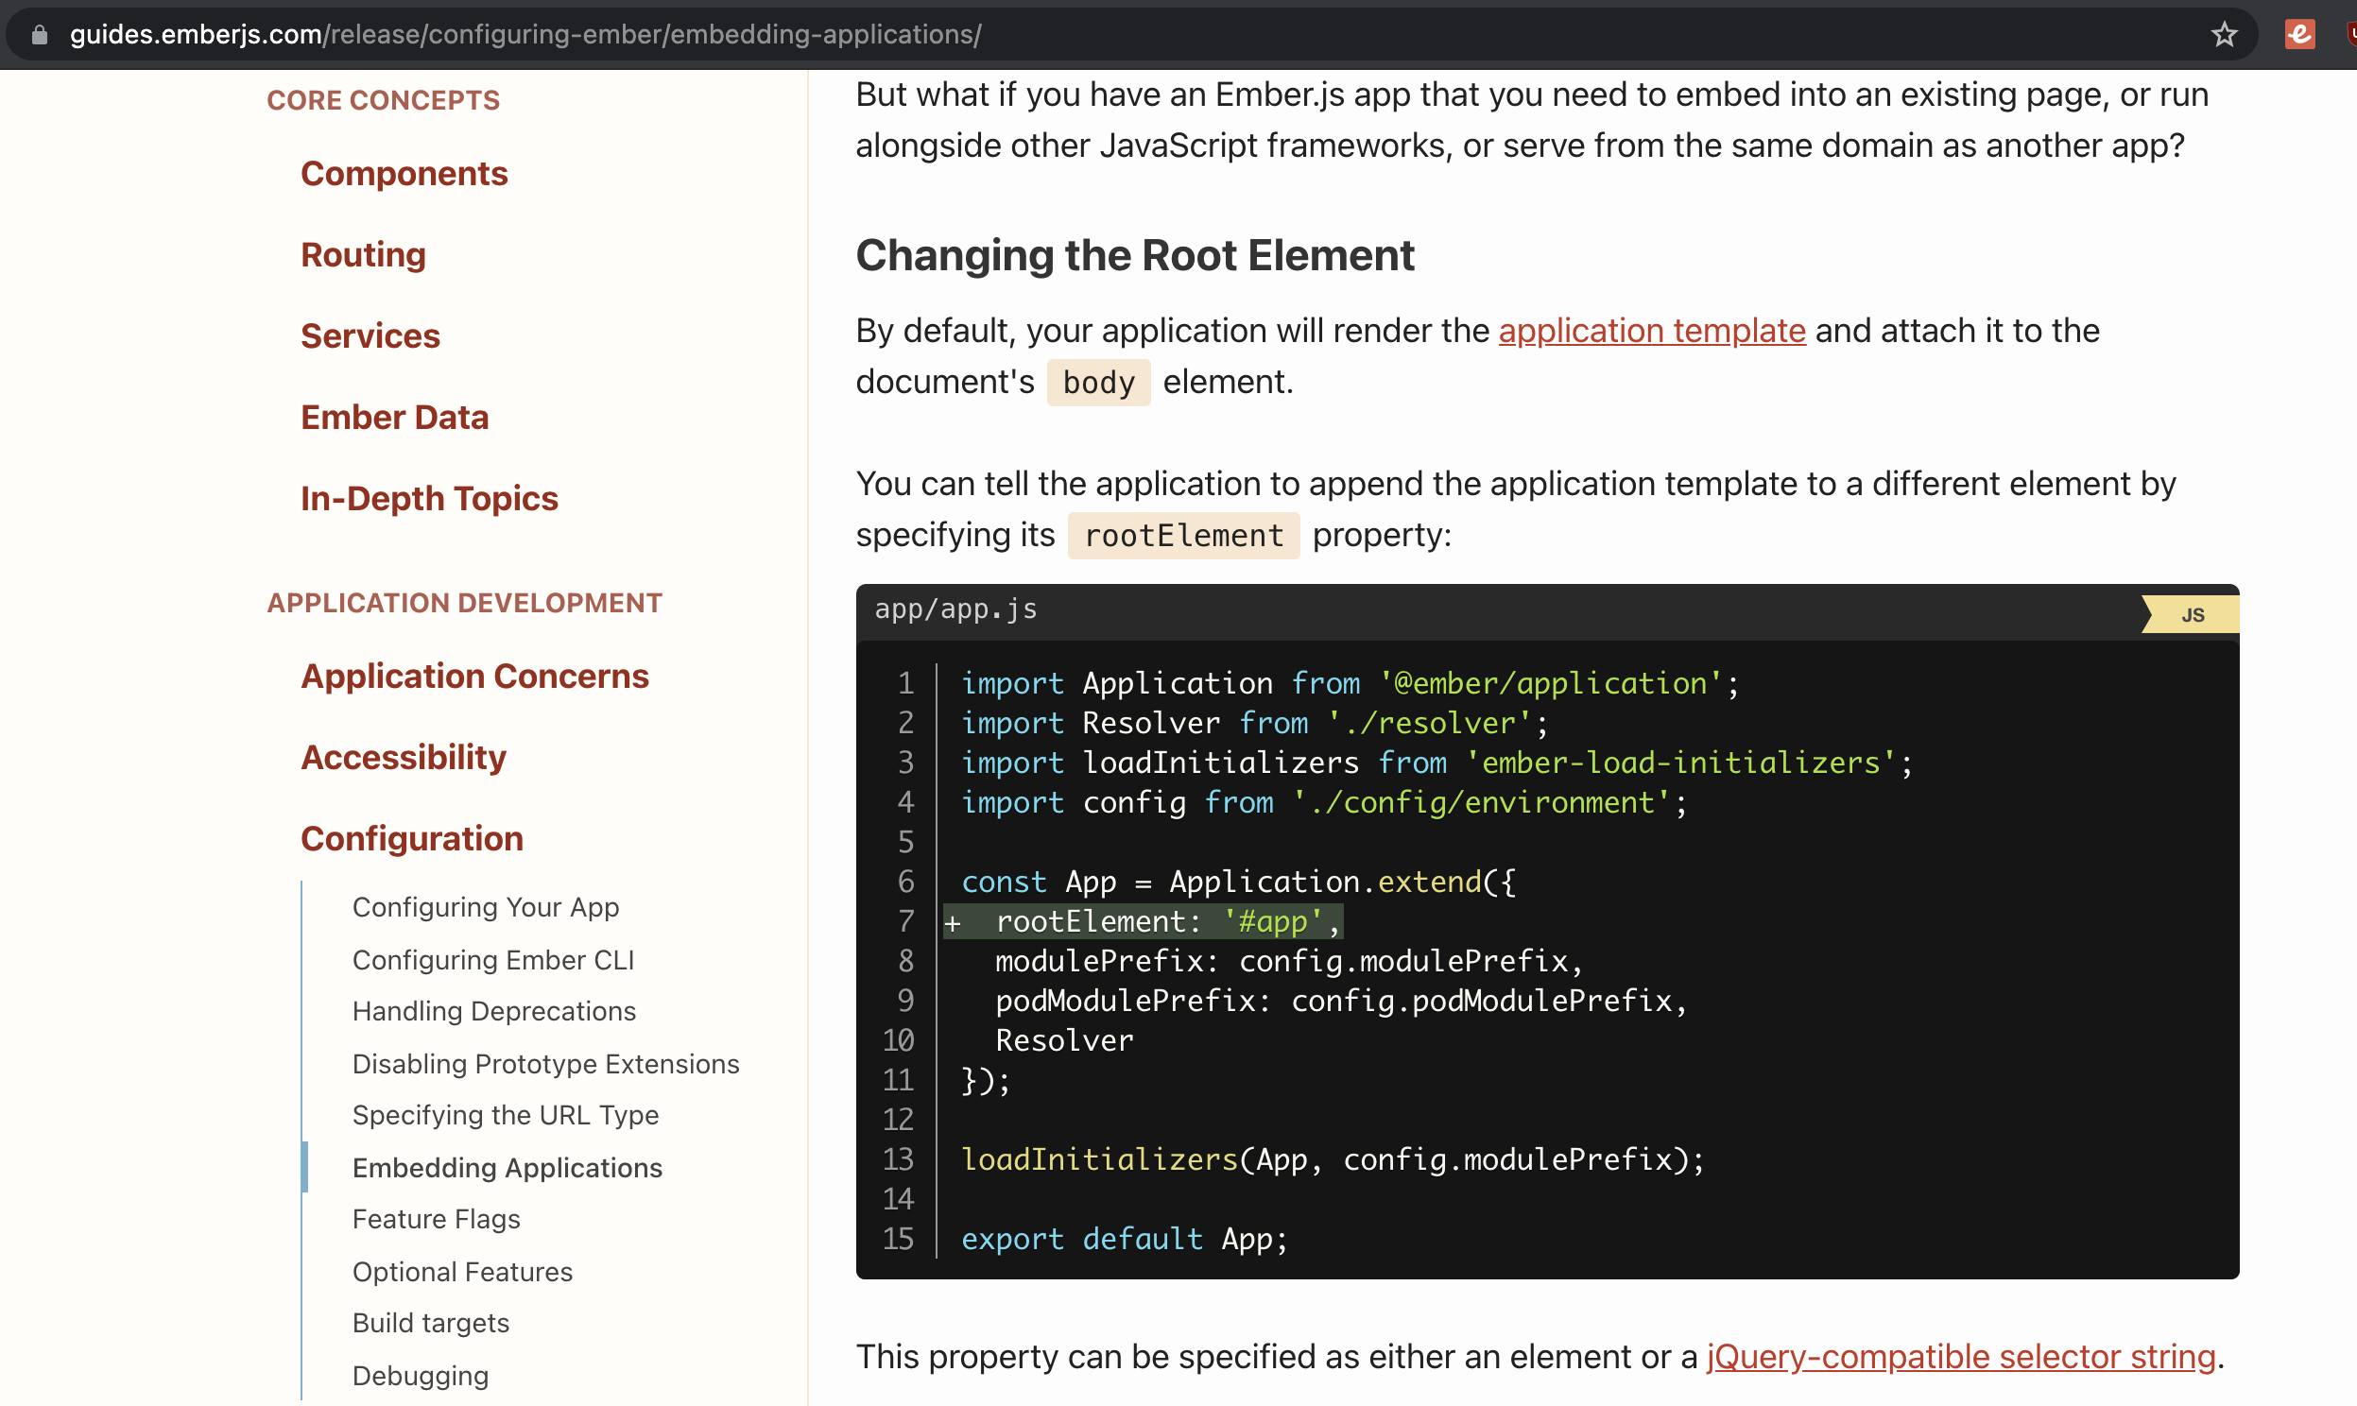Image resolution: width=2357 pixels, height=1406 pixels.
Task: Open the Ember Inspector extension icon
Action: coord(2300,34)
